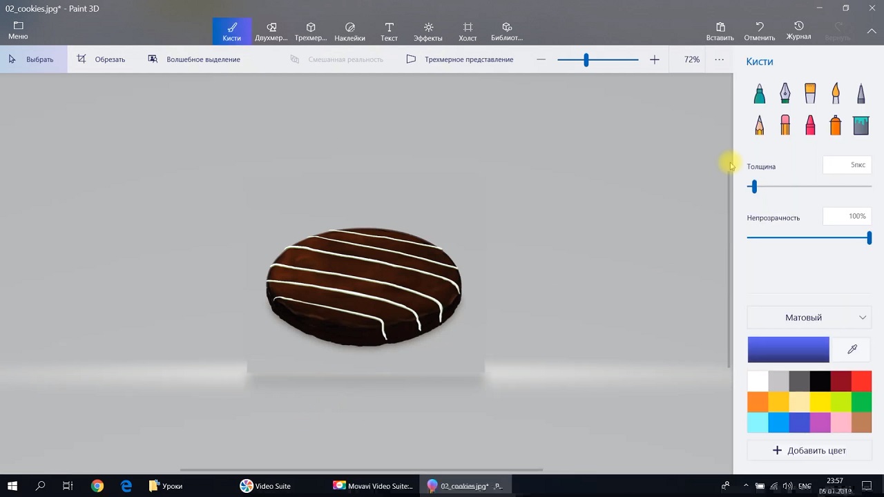The height and width of the screenshot is (497, 884).
Task: Choose the Spray can tool
Action: [836, 125]
